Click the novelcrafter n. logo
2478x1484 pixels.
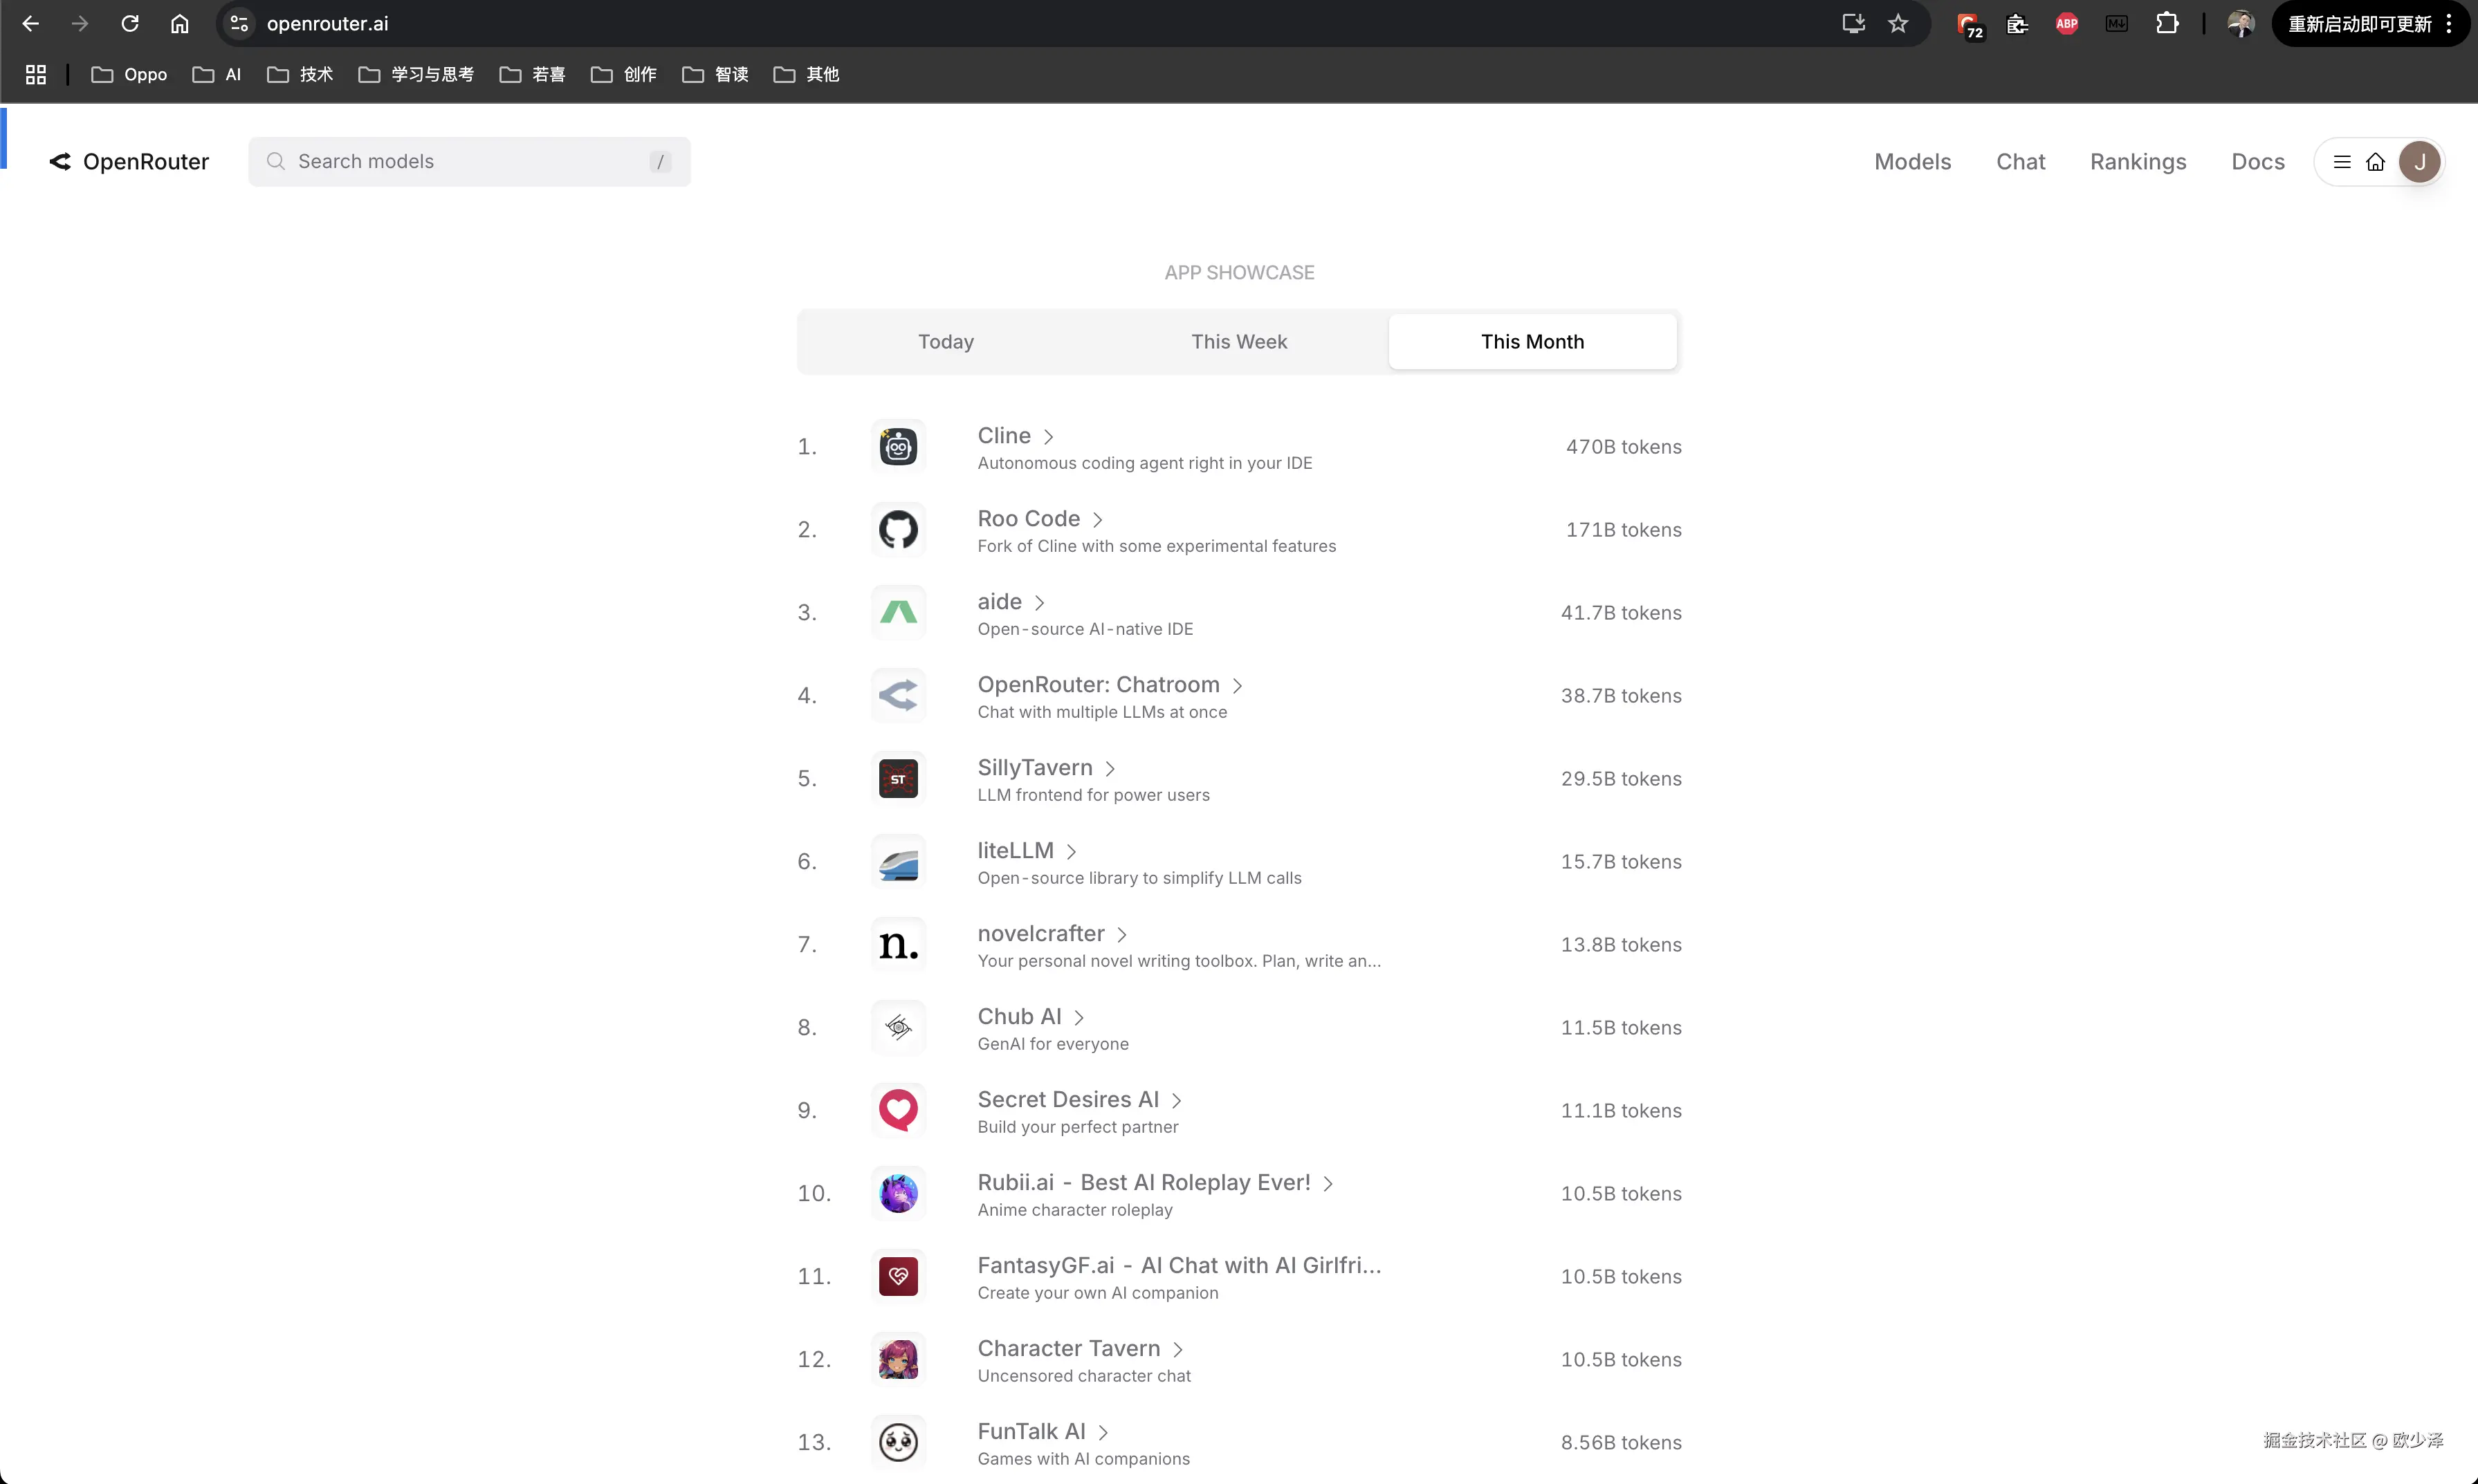[x=897, y=944]
